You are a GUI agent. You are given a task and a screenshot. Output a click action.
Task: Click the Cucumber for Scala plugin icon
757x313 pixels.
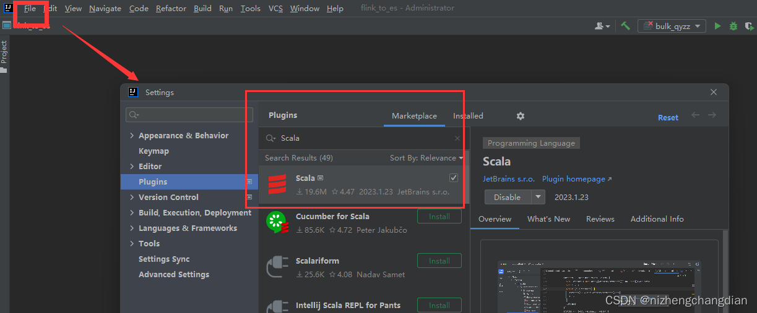point(277,222)
